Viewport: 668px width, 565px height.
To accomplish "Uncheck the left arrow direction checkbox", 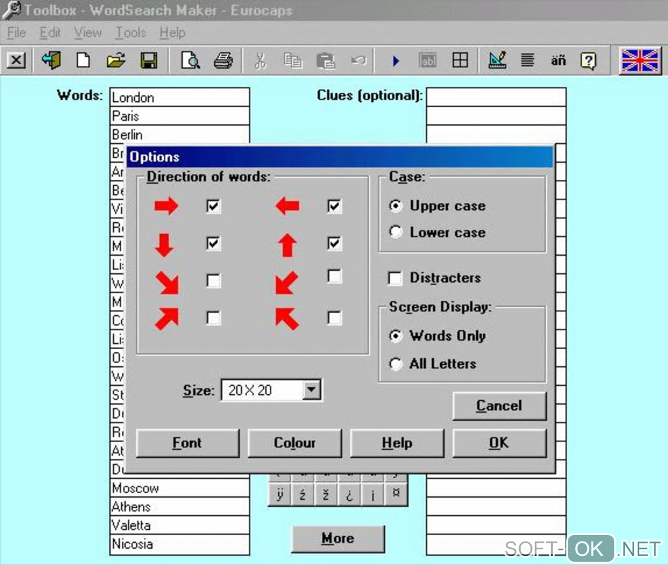I will coord(335,207).
